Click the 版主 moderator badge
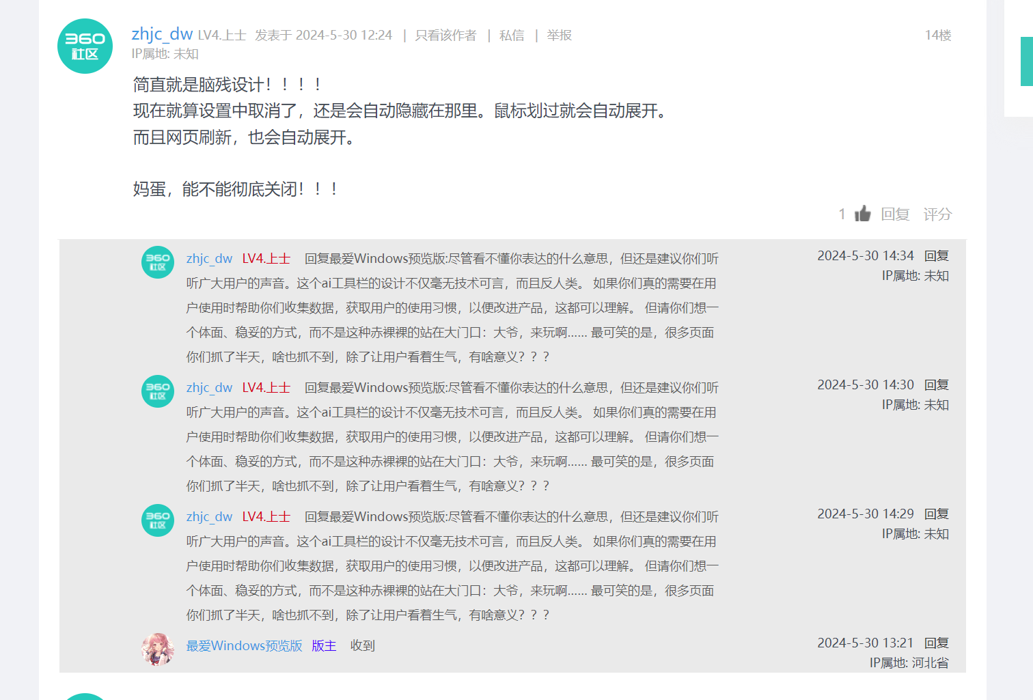The width and height of the screenshot is (1033, 700). [x=324, y=646]
